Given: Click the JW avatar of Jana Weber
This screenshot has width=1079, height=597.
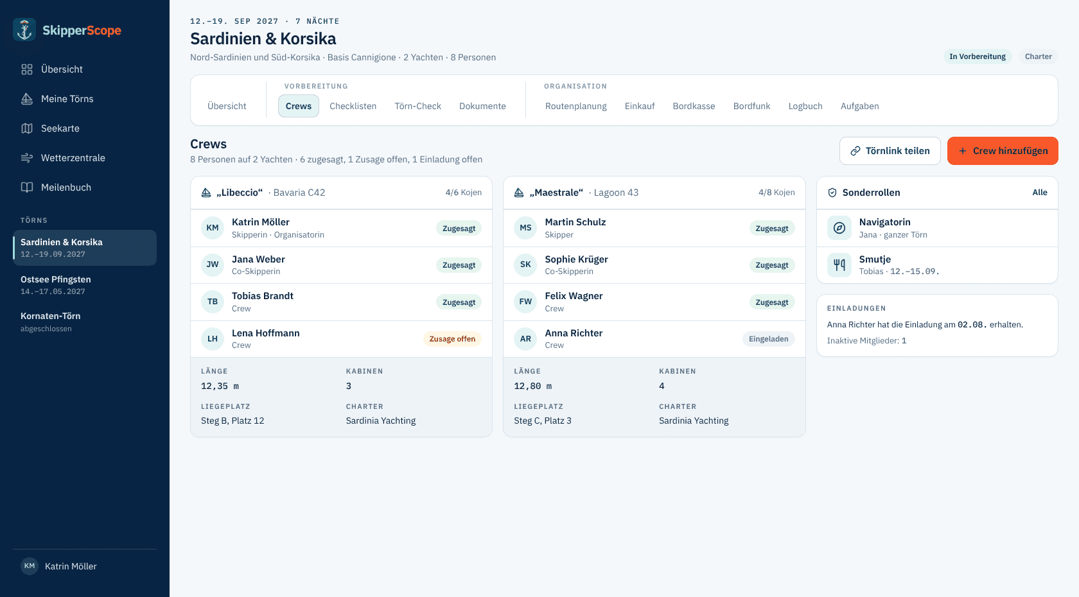Looking at the screenshot, I should 213,264.
